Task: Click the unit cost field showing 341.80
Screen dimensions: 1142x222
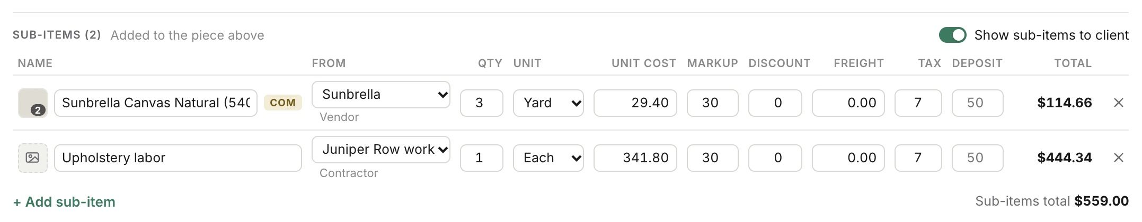Action: click(x=635, y=158)
